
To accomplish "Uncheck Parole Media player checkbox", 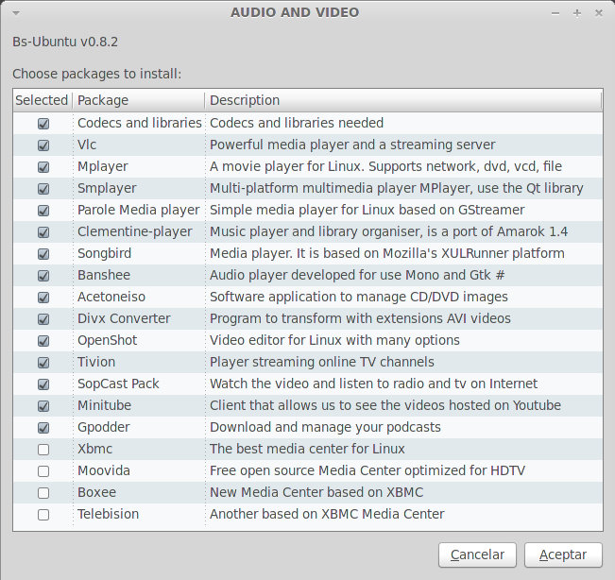I will pos(43,211).
